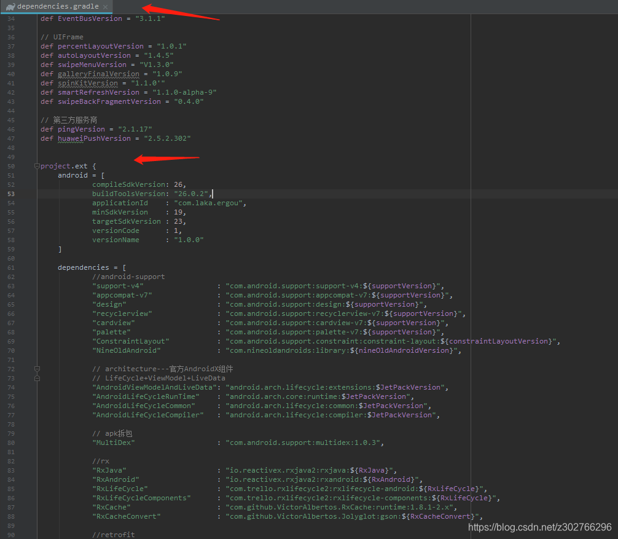
Task: Click the "RxAndroid" dependency key
Action: 115,480
